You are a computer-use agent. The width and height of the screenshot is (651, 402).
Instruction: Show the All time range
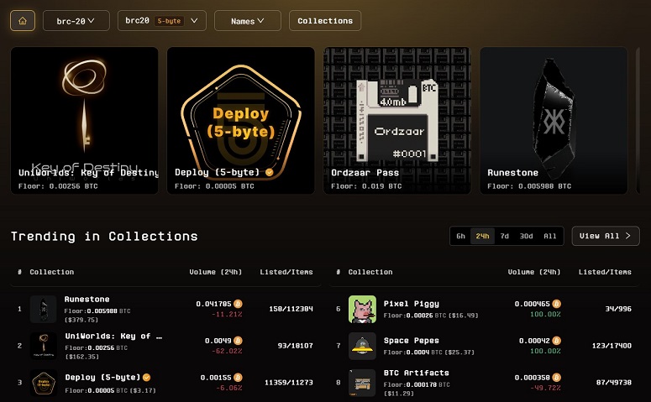pyautogui.click(x=550, y=236)
